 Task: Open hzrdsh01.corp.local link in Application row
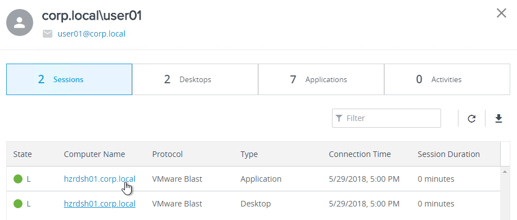[x=100, y=179]
